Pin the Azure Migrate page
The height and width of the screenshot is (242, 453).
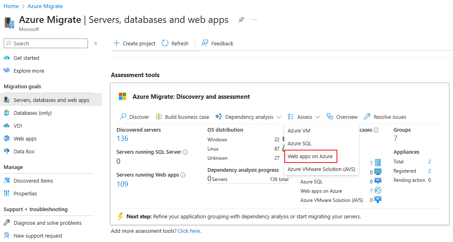(241, 20)
